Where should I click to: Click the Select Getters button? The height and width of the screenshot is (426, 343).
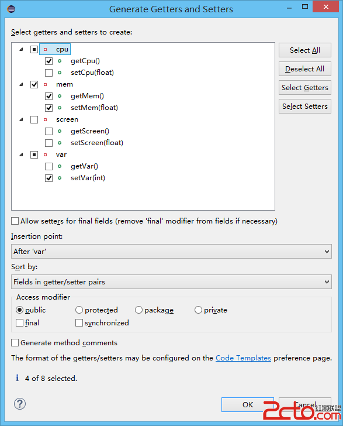tap(305, 88)
